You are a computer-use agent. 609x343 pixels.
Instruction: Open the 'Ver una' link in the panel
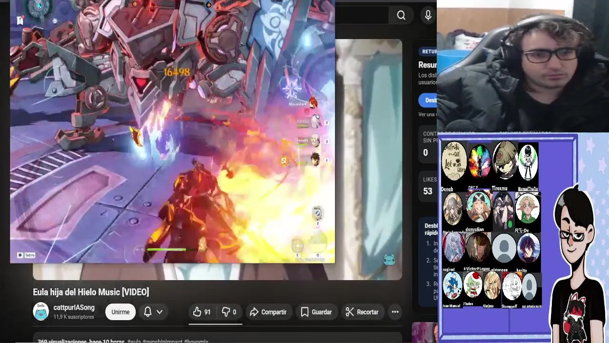pyautogui.click(x=427, y=114)
